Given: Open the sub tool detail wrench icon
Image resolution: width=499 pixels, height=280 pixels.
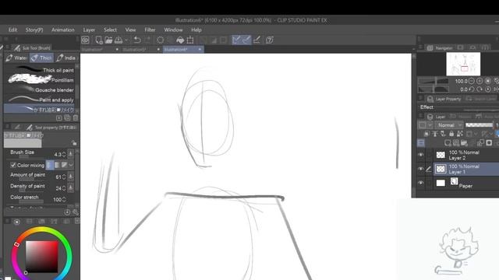Looking at the screenshot, I should click(76, 212).
